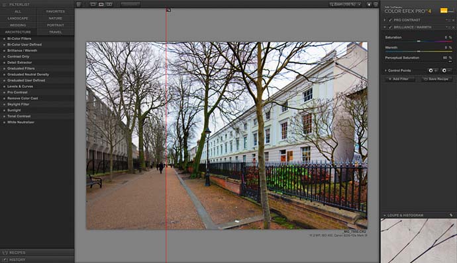Viewport: 457px width, 263px height.
Task: Collapse the Loupe & Histogram panel
Action: coord(385,215)
